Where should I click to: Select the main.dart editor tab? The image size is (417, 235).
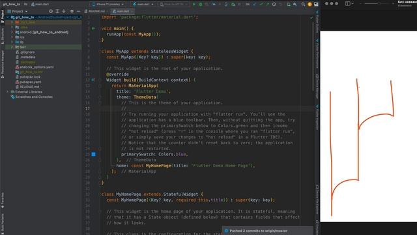click(x=121, y=12)
